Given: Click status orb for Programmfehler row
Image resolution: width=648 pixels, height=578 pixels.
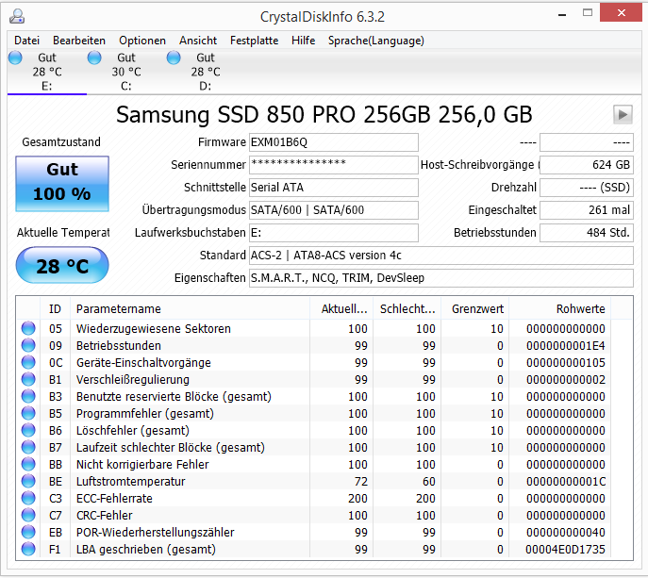Looking at the screenshot, I should [28, 413].
